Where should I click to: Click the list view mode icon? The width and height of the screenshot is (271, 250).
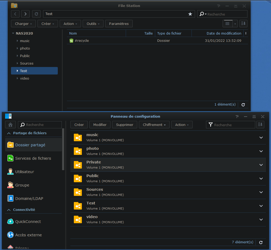(x=227, y=24)
